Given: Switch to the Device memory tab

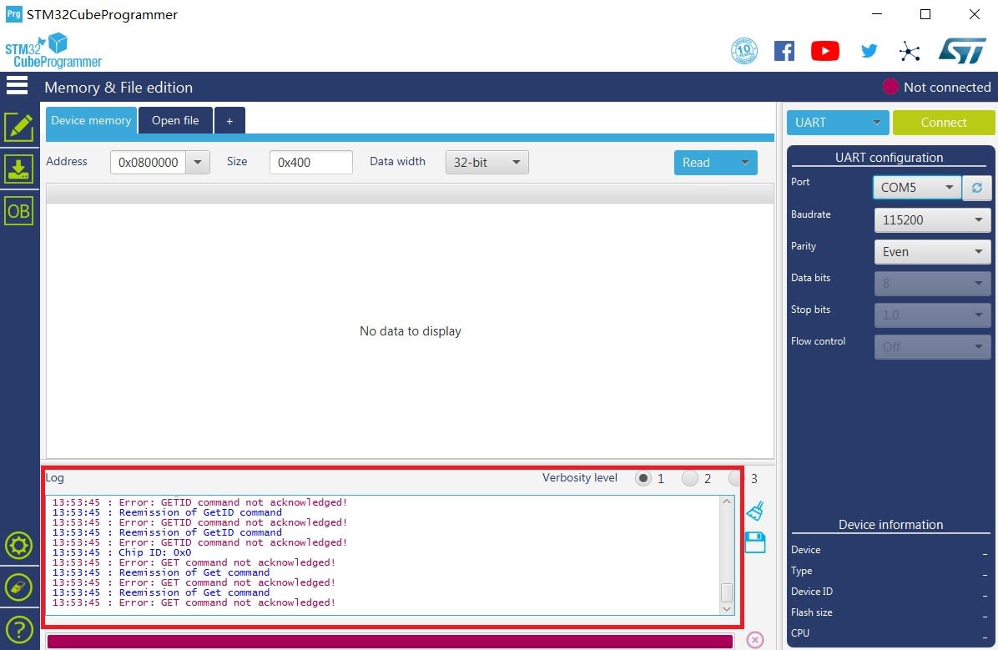Looking at the screenshot, I should pos(91,120).
